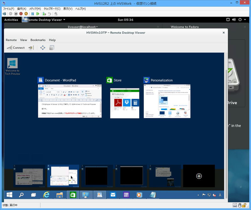Pause the virtual machine
Viewport: 251px width, 210px height.
click(33, 14)
